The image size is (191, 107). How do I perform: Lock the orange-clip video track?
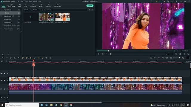4,80
